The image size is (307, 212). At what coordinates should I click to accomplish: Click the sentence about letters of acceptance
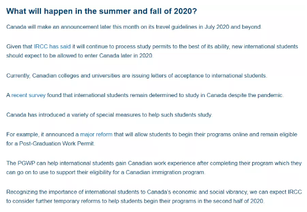tap(137, 76)
